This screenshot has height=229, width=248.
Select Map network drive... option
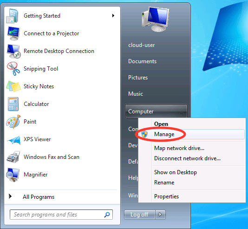pyautogui.click(x=179, y=148)
